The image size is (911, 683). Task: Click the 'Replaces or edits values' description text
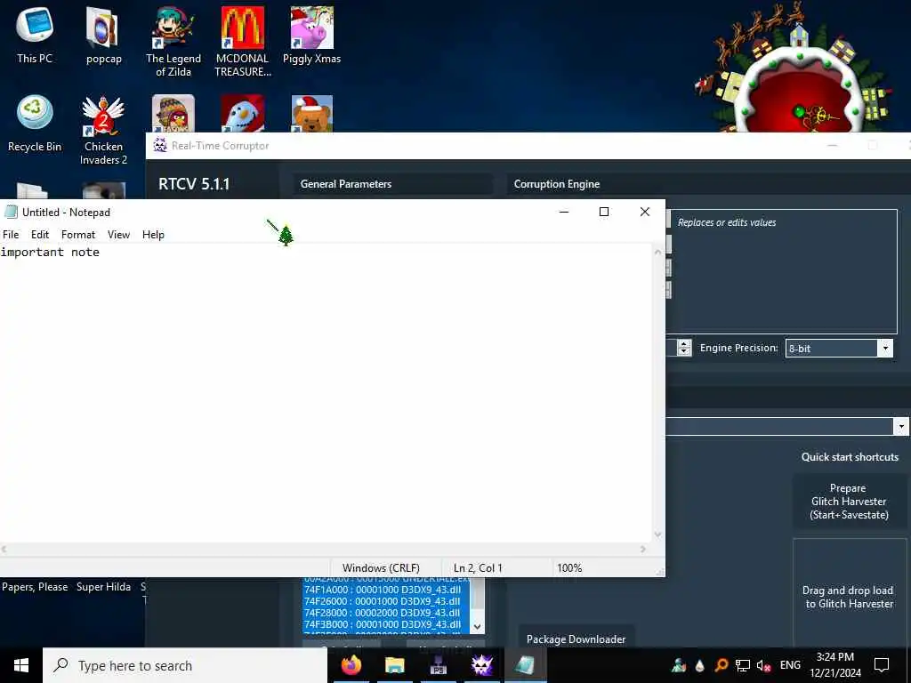tap(727, 222)
